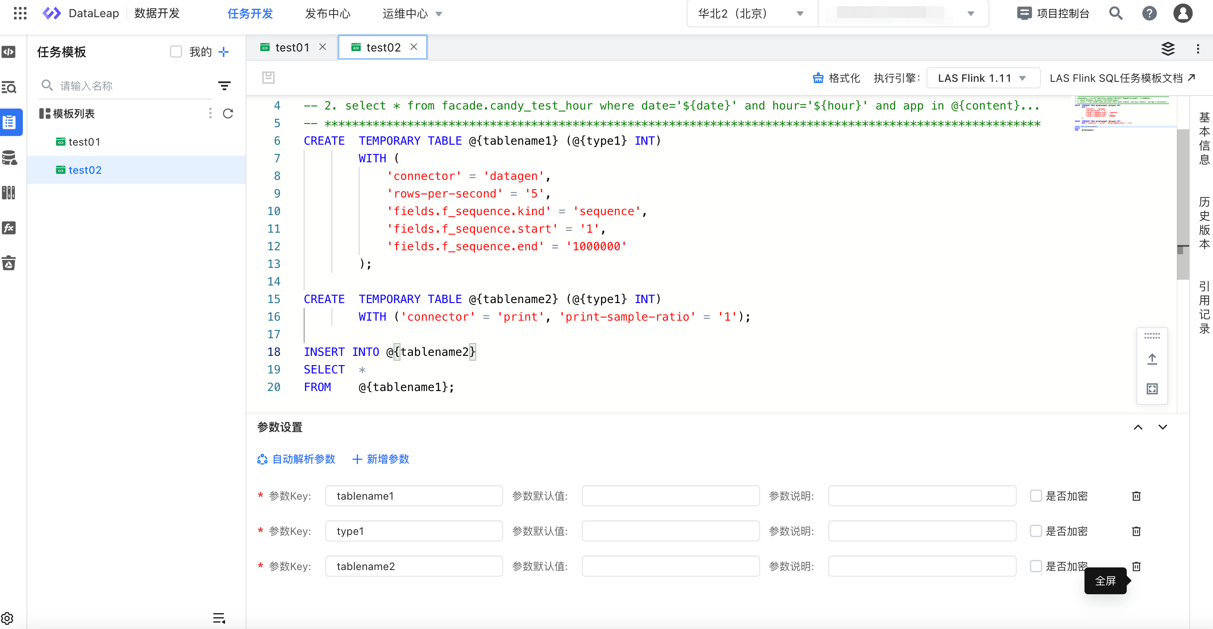Screen dimensions: 1213x629
Task: Open the filter icon beside search box
Action: 224,86
